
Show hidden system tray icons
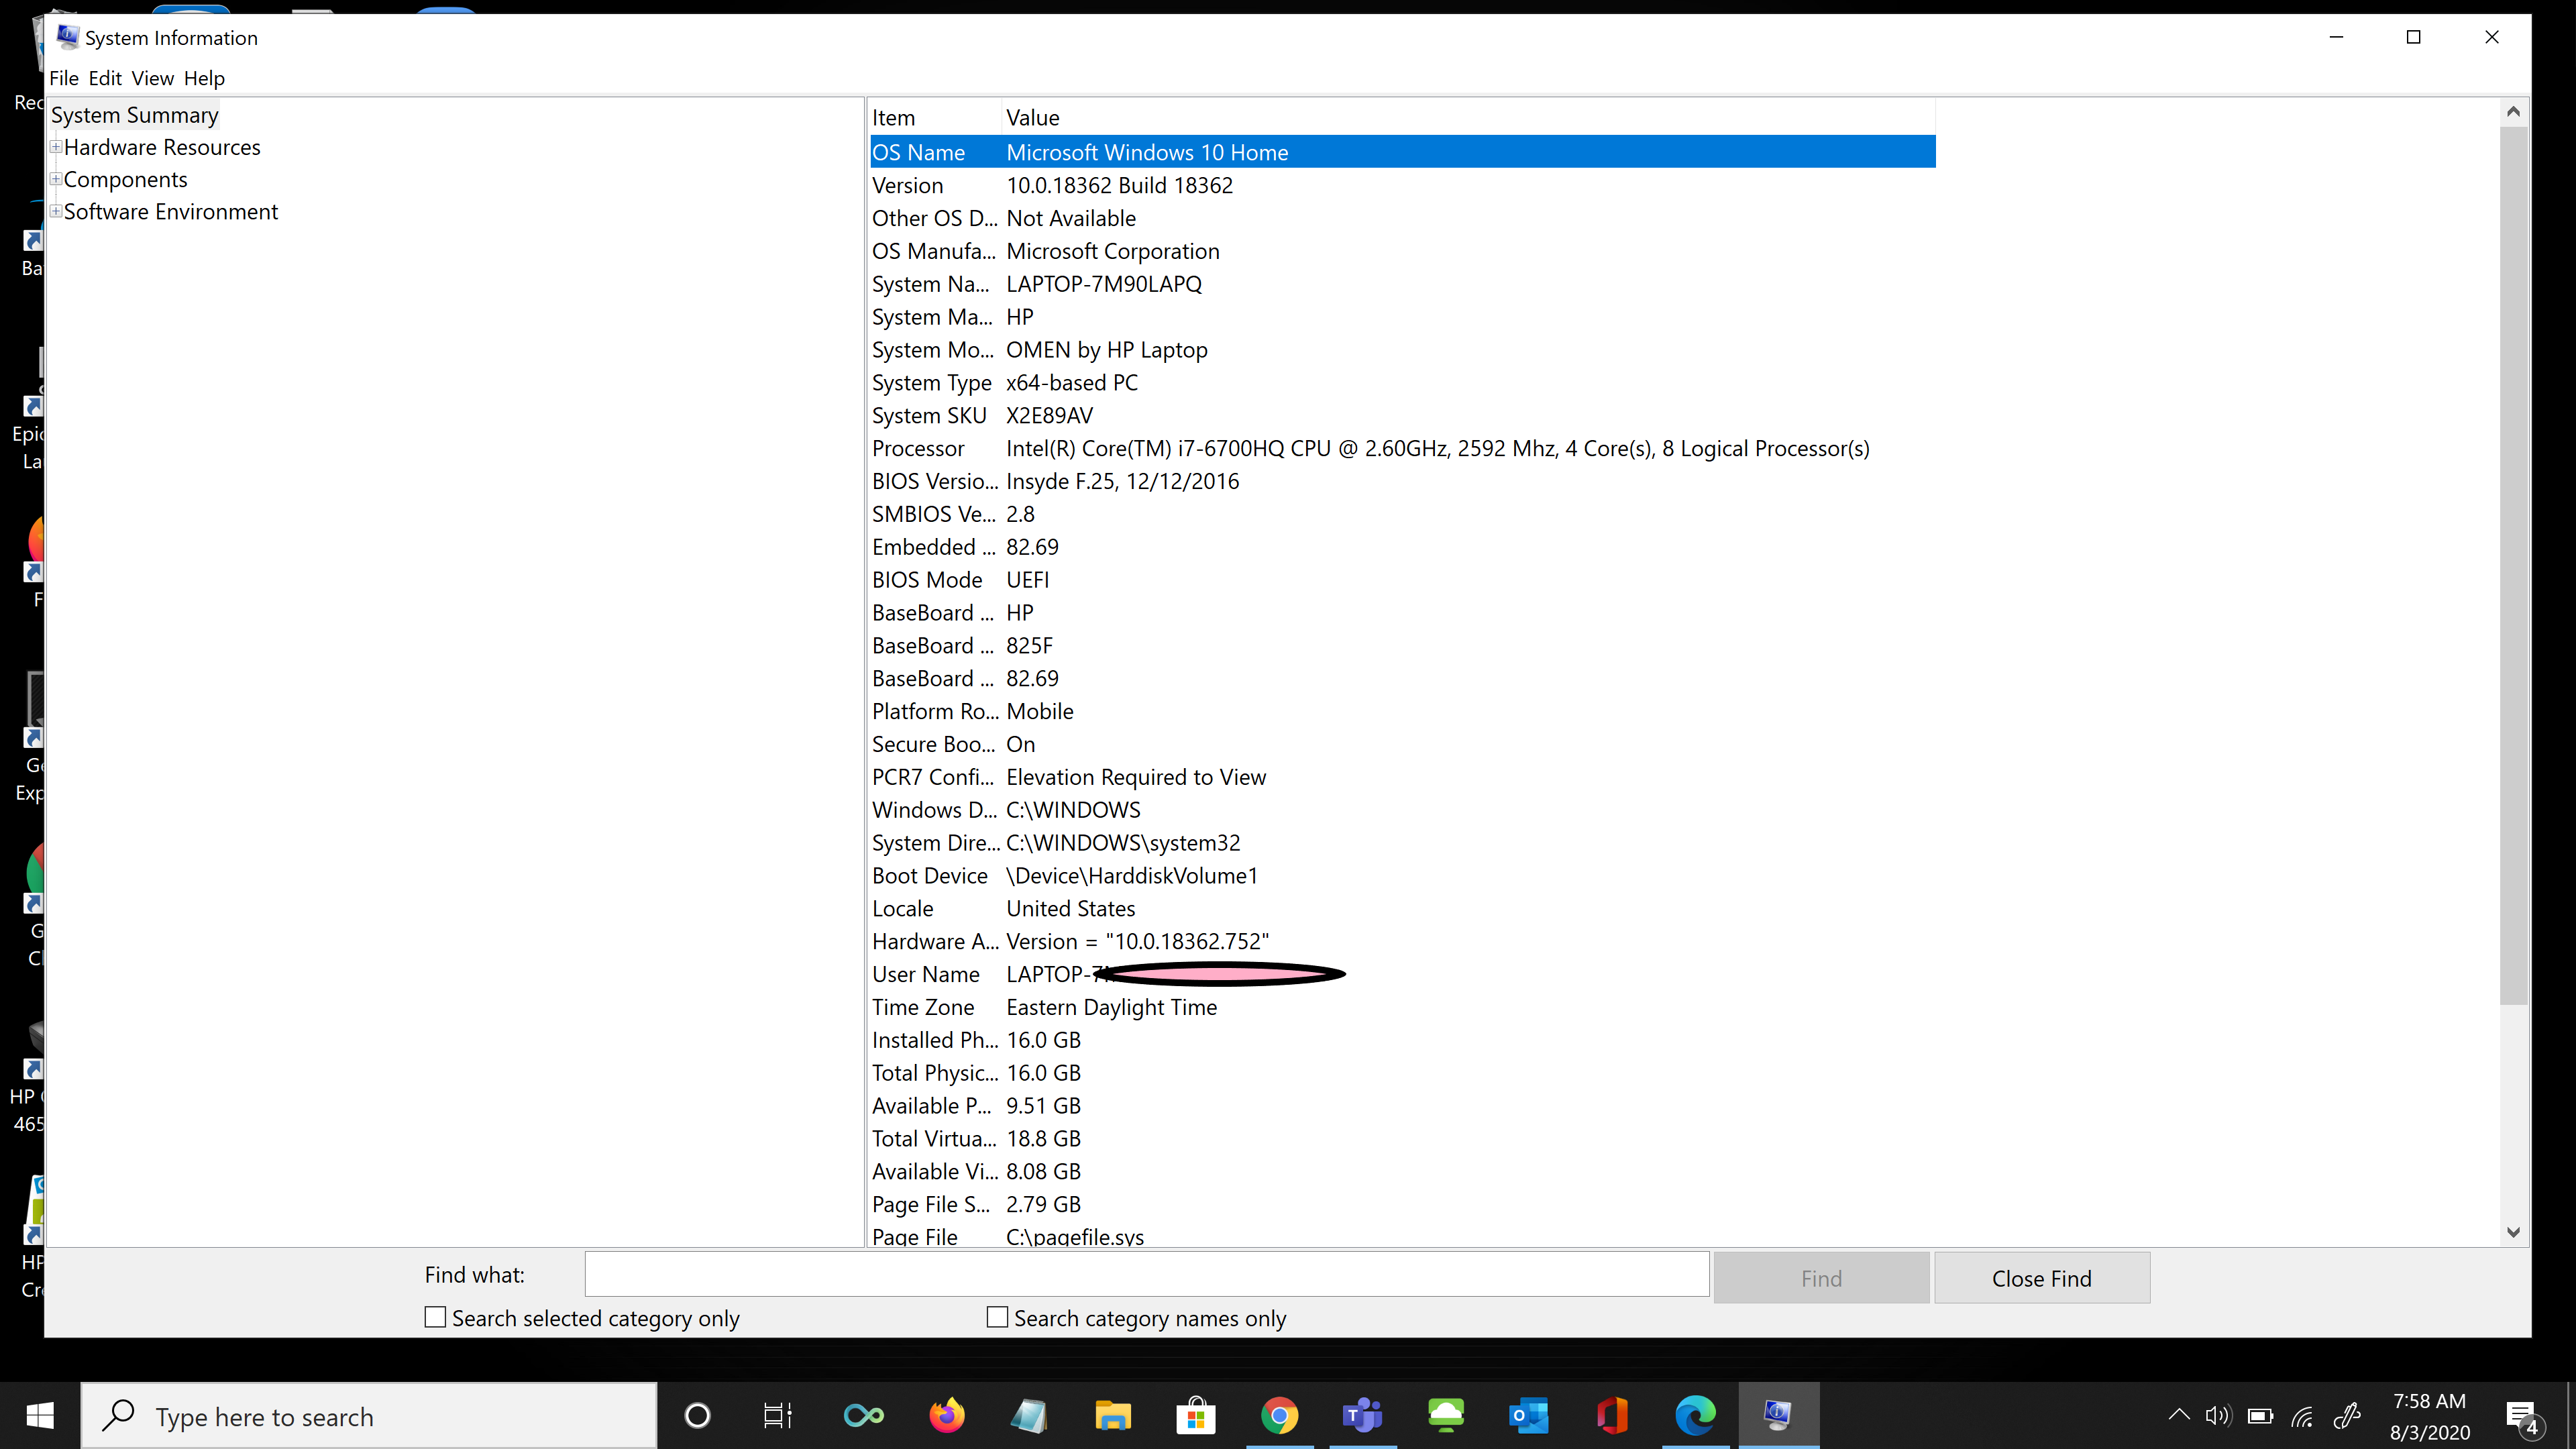(2178, 1415)
